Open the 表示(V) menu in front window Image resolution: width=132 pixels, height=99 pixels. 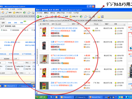point(53,13)
